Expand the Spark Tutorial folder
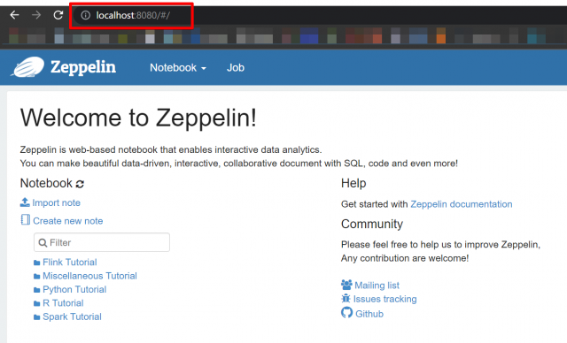The image size is (567, 343). pos(72,316)
